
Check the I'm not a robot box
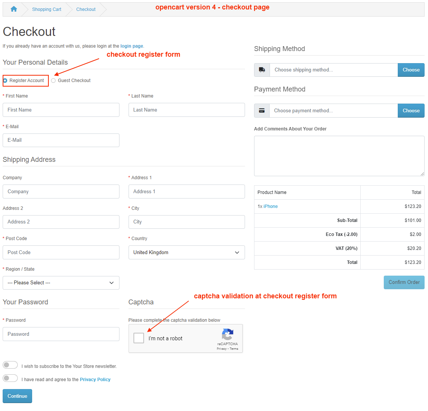[139, 338]
